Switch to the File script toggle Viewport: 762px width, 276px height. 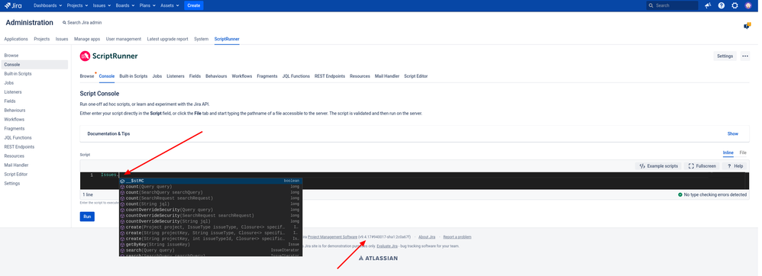743,152
